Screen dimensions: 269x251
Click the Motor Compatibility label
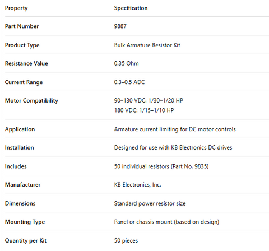[x=31, y=101]
